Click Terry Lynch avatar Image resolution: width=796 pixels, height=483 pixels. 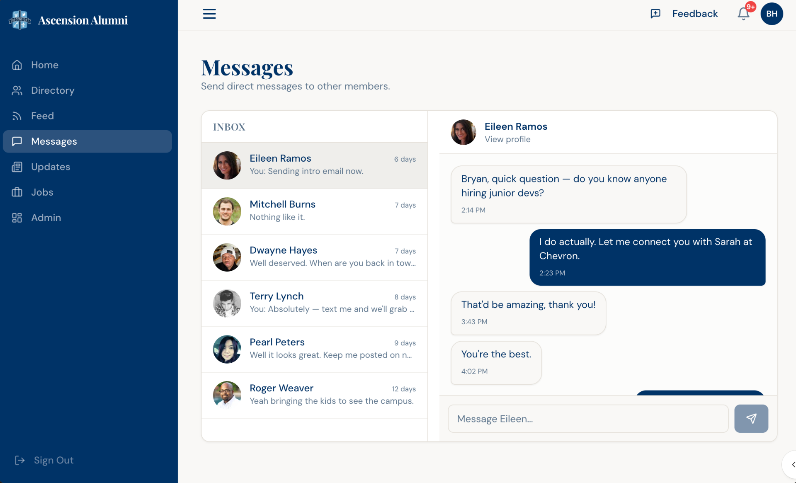tap(227, 303)
